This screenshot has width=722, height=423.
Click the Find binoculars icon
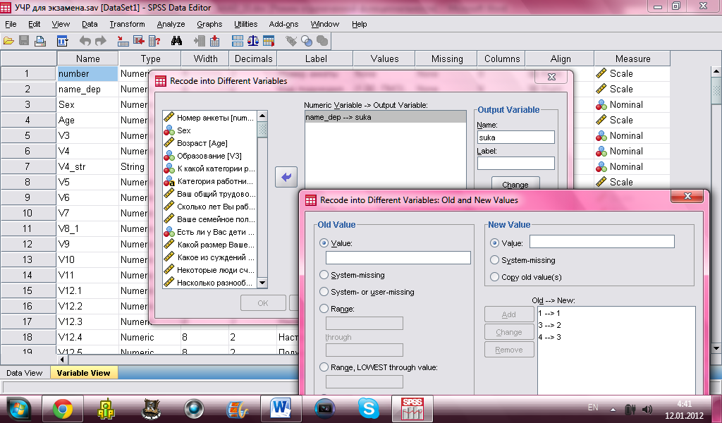coord(176,41)
